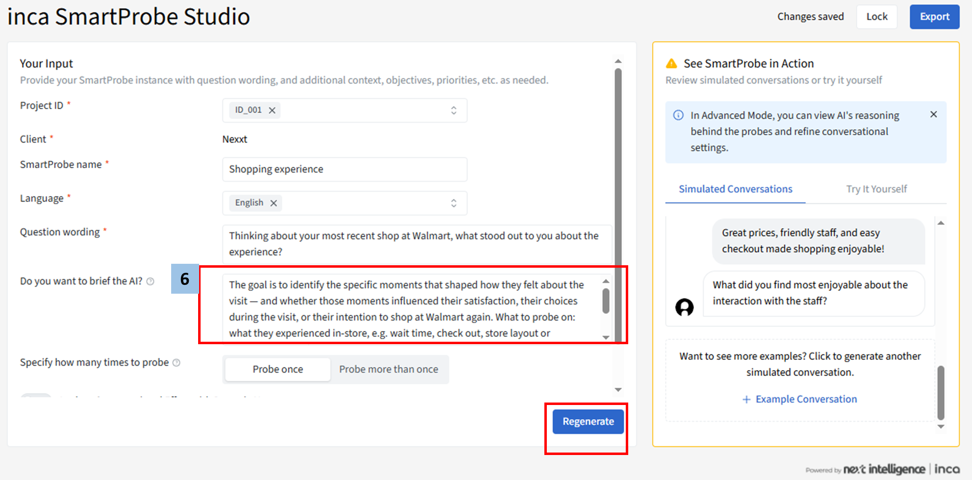This screenshot has height=480, width=972.
Task: Click the SmartProbe name input field
Action: (344, 169)
